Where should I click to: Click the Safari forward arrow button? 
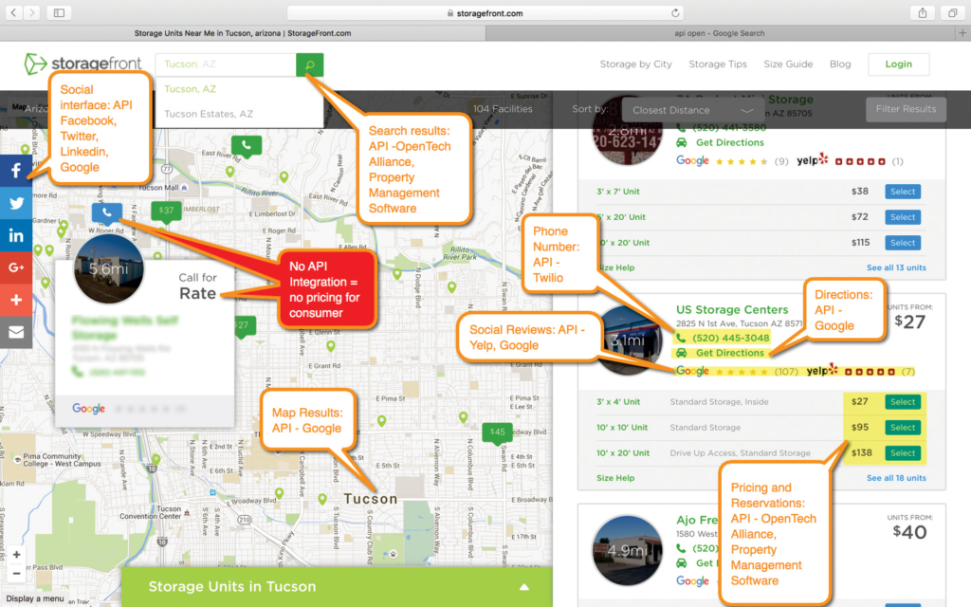point(31,12)
